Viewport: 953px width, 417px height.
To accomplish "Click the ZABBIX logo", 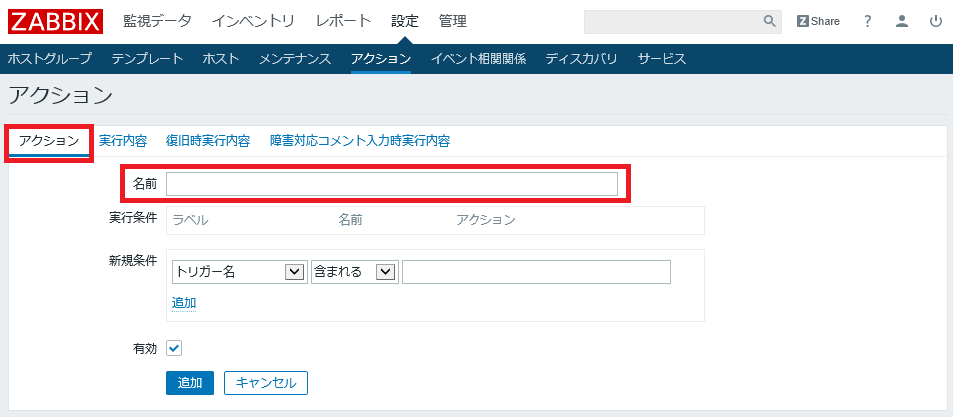I will click(x=55, y=21).
